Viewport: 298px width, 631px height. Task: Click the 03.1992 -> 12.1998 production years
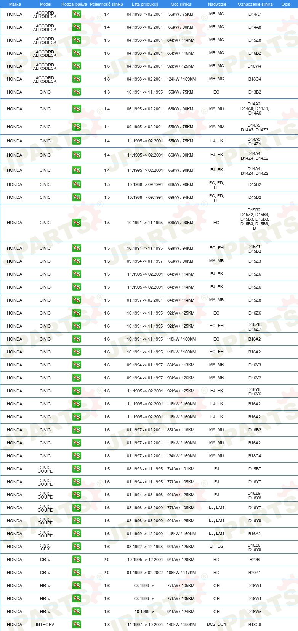[145, 547]
